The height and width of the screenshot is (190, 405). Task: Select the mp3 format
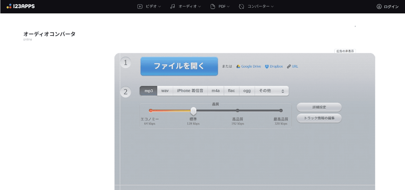(149, 91)
